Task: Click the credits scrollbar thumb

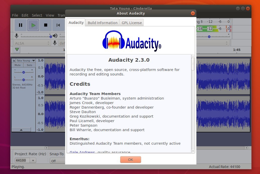Action: [193, 64]
